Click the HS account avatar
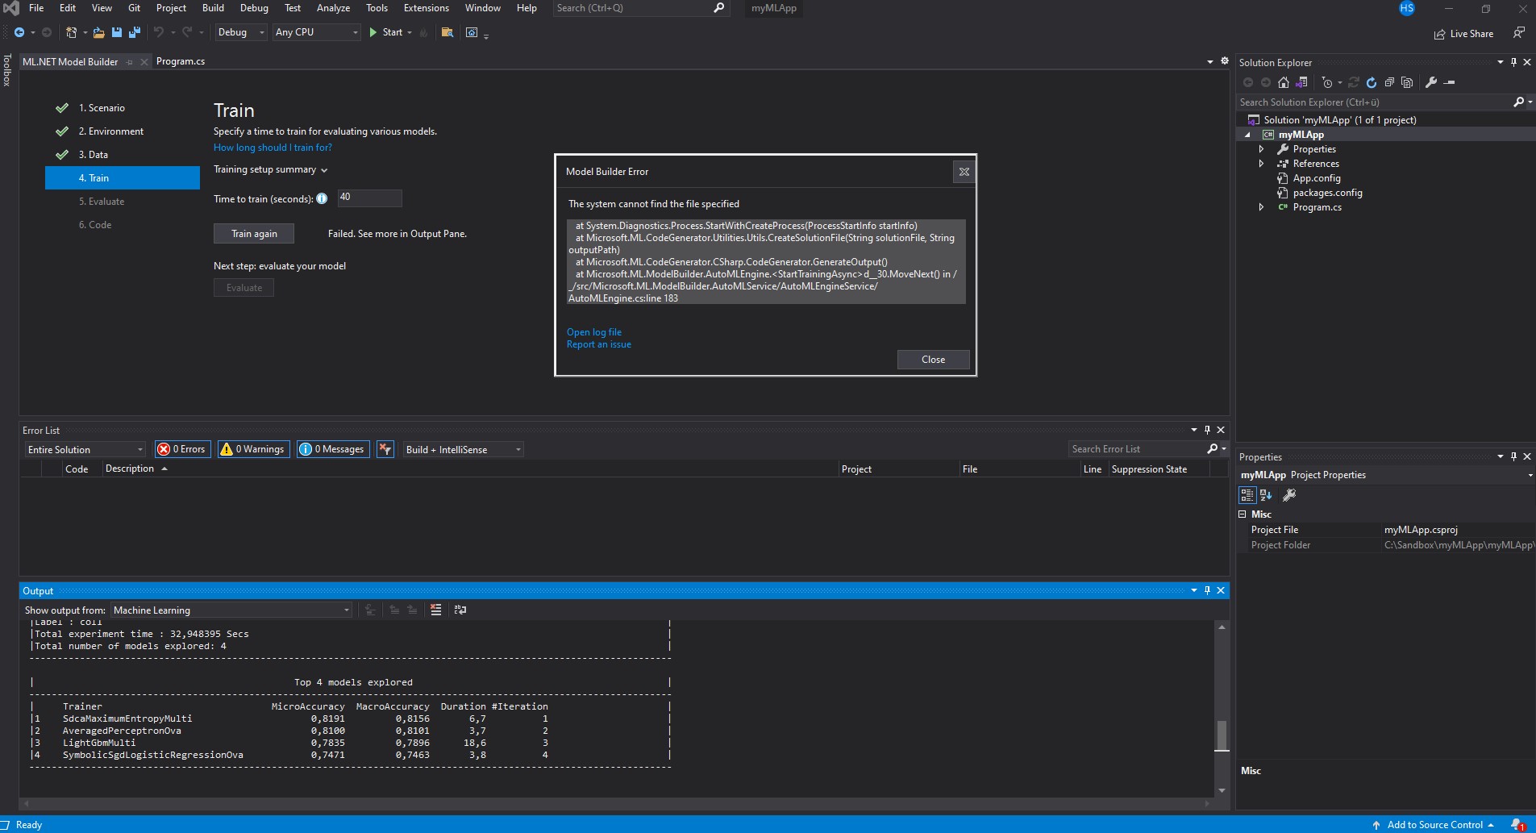Image resolution: width=1536 pixels, height=833 pixels. tap(1407, 8)
